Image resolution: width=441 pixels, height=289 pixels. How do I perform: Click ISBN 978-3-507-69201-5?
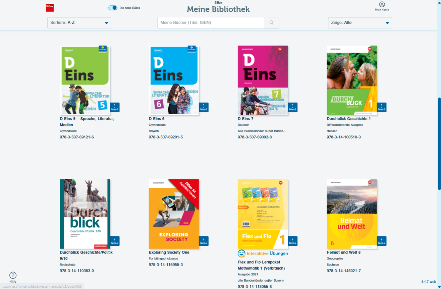(166, 137)
